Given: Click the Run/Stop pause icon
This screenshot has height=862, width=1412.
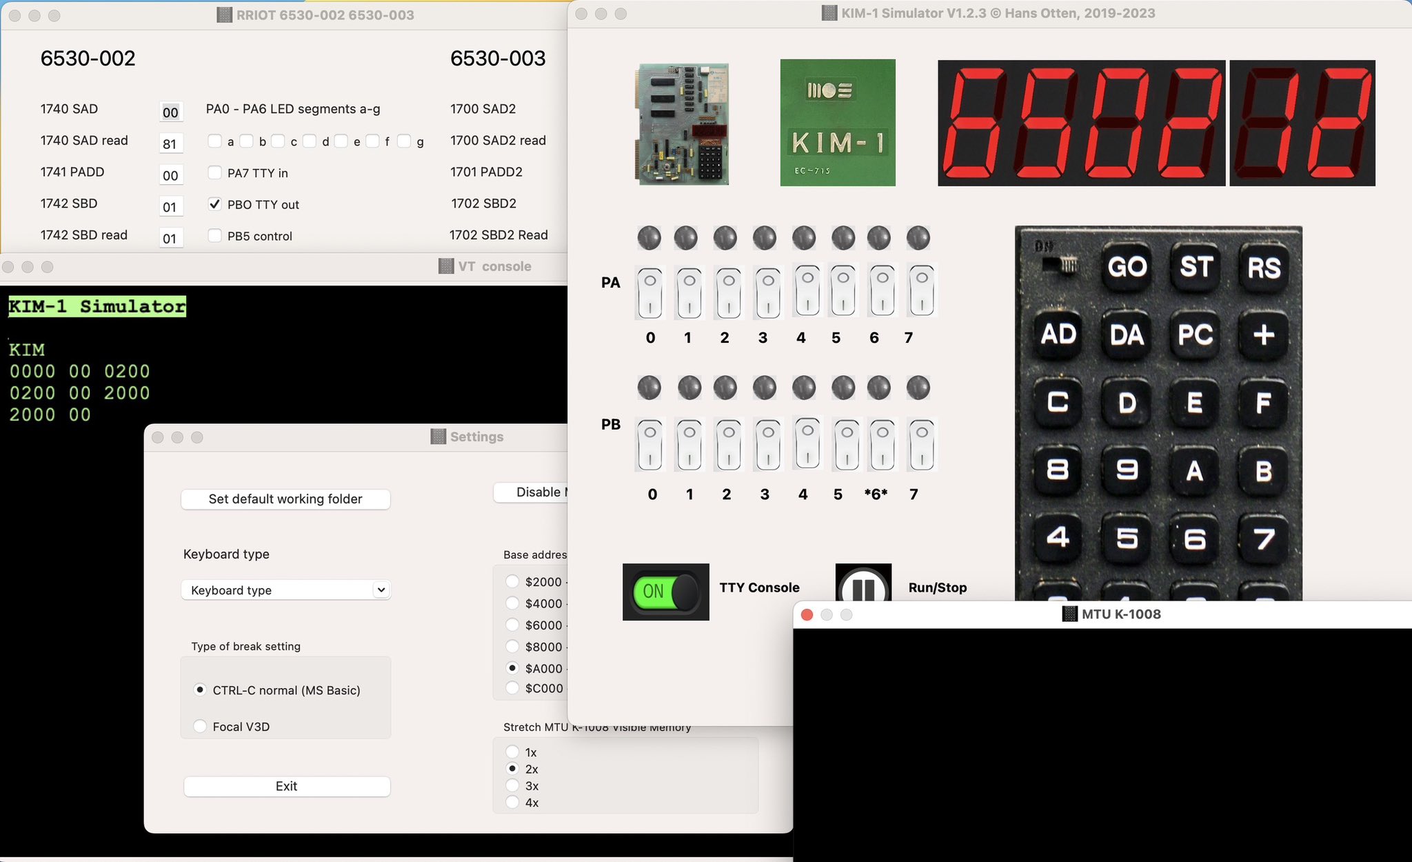Looking at the screenshot, I should point(863,587).
